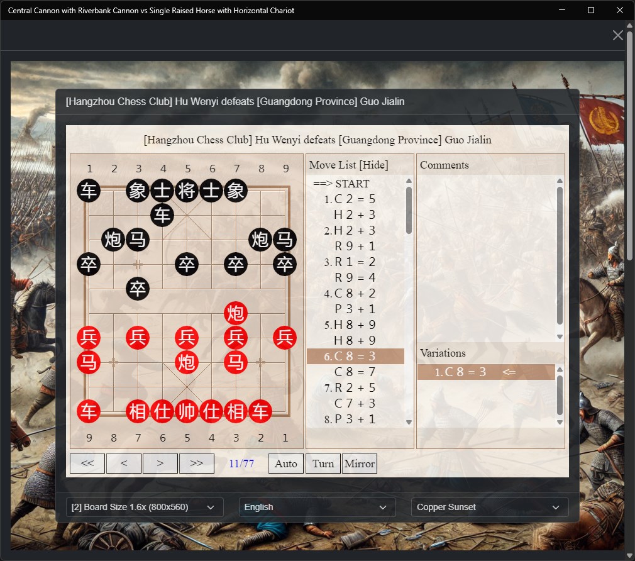Screen dimensions: 635x561
Task: Jump to the last move with >> button
Action: pyautogui.click(x=196, y=464)
